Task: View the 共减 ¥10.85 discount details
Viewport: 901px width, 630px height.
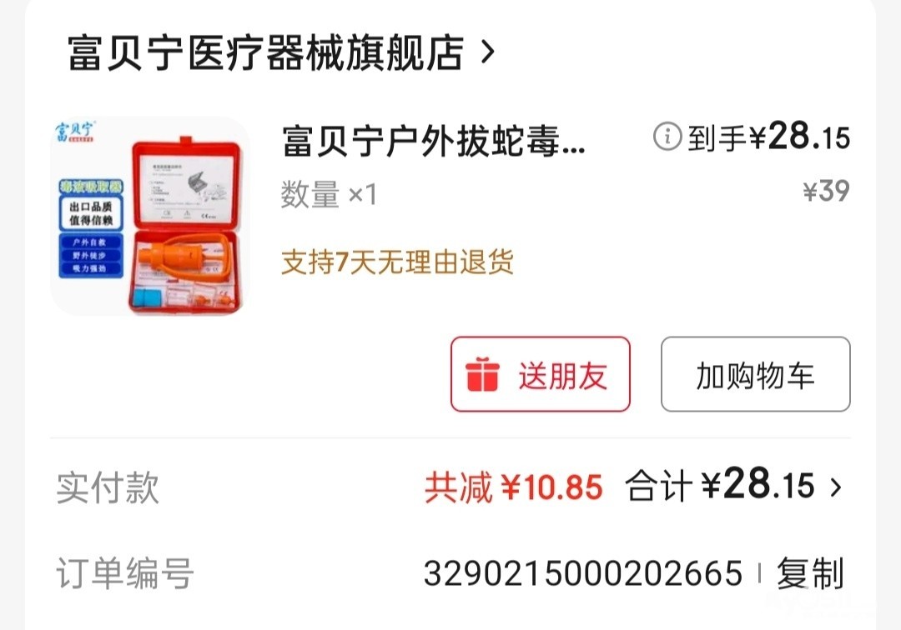Action: [514, 487]
